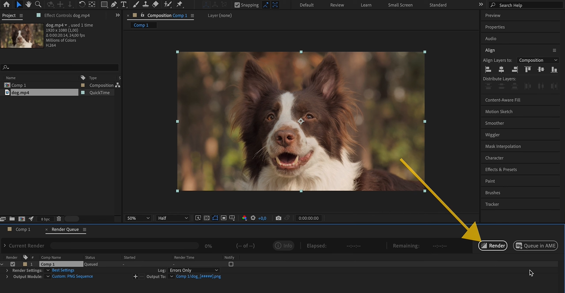Select the Pen tool
Screen dimensions: 565x293
click(x=114, y=5)
